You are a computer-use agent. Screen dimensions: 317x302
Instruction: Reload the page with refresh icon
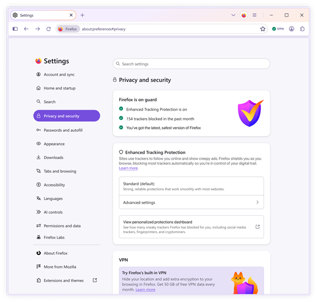coord(49,29)
